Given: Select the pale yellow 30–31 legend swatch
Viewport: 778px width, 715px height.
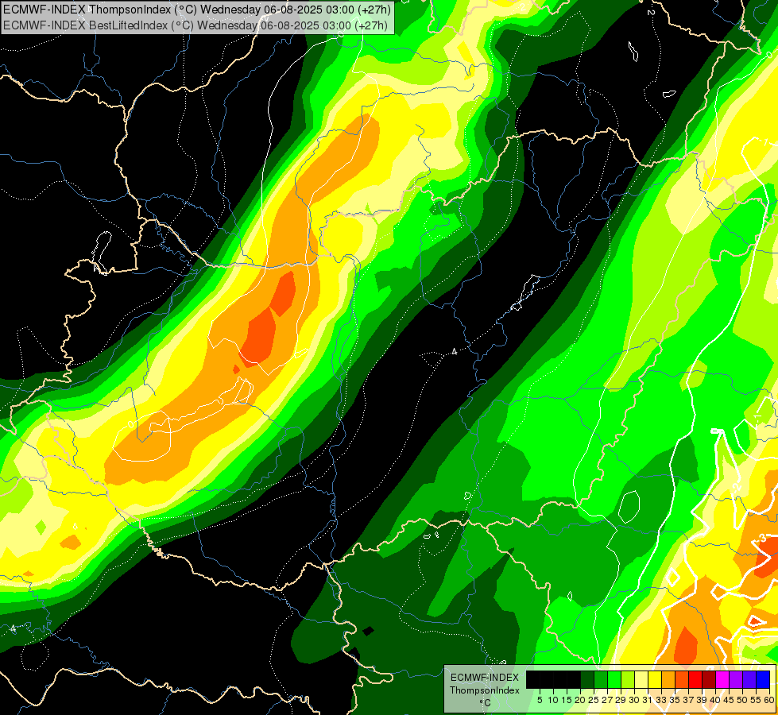Looking at the screenshot, I should click(641, 679).
